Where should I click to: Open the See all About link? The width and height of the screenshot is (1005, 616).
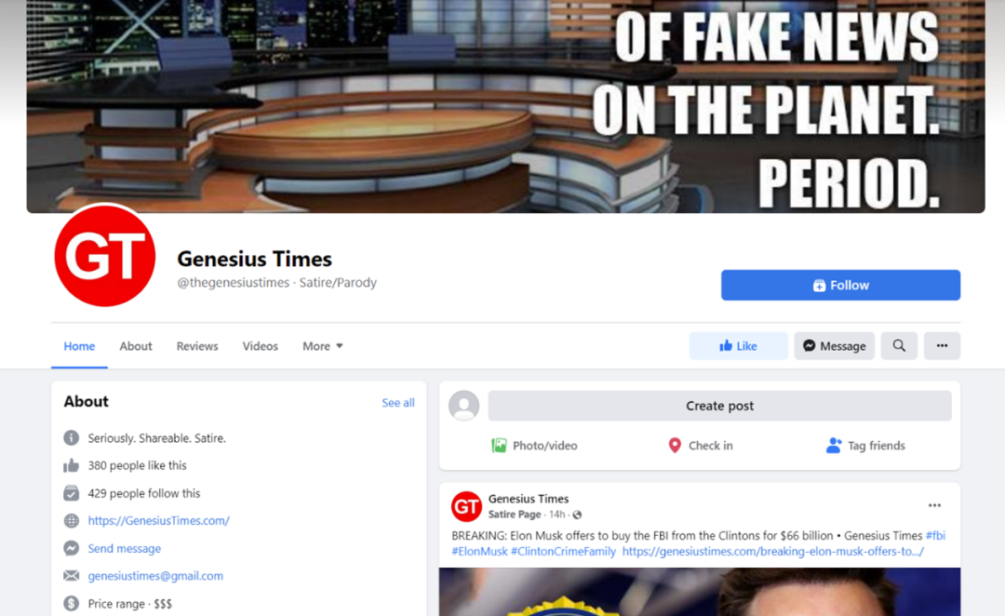pyautogui.click(x=398, y=403)
